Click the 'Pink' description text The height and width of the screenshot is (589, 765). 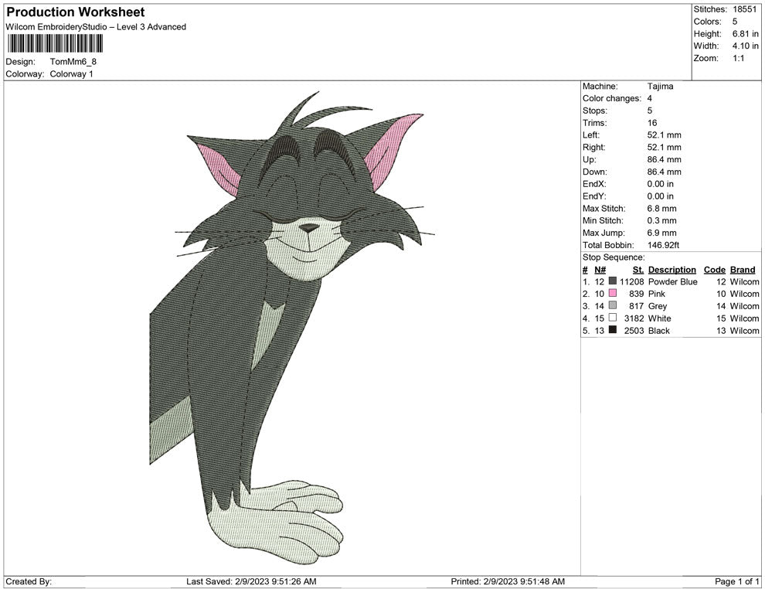pyautogui.click(x=656, y=294)
